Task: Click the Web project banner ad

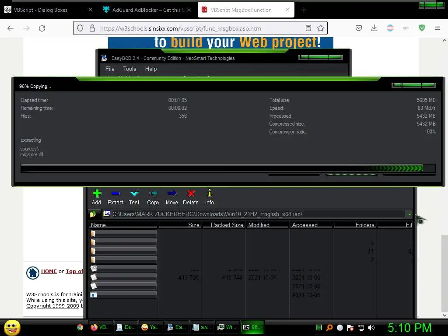Action: (x=220, y=43)
